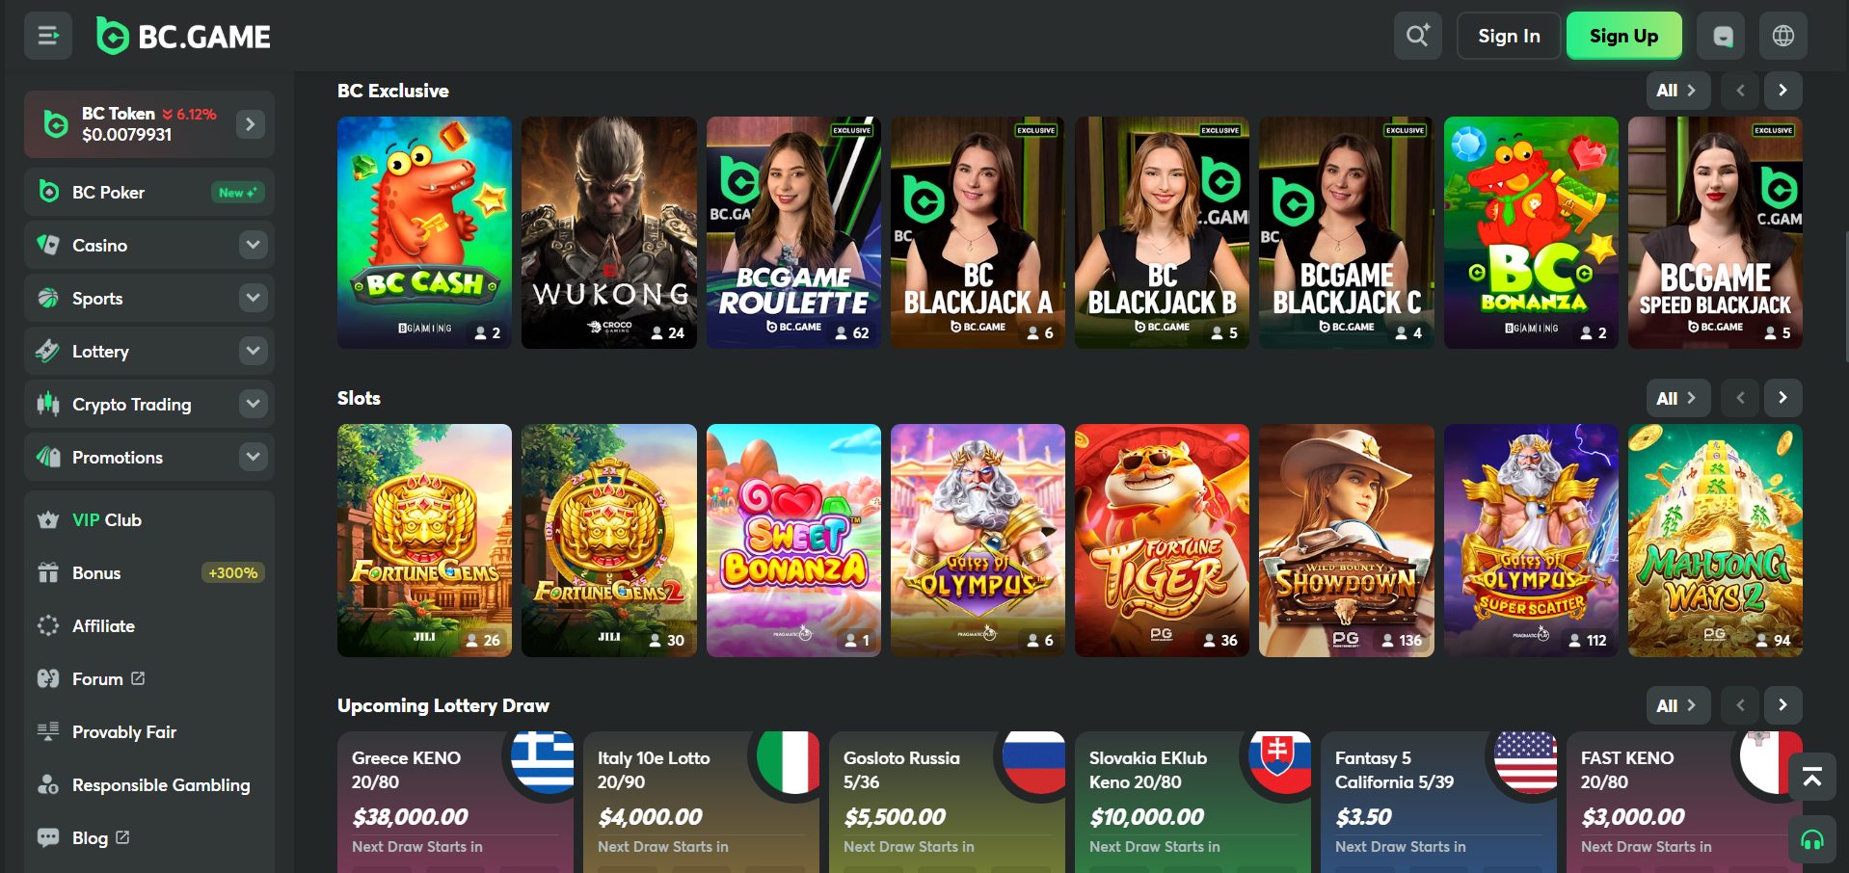Open the headset live support icon
The image size is (1849, 873).
point(1812,839)
